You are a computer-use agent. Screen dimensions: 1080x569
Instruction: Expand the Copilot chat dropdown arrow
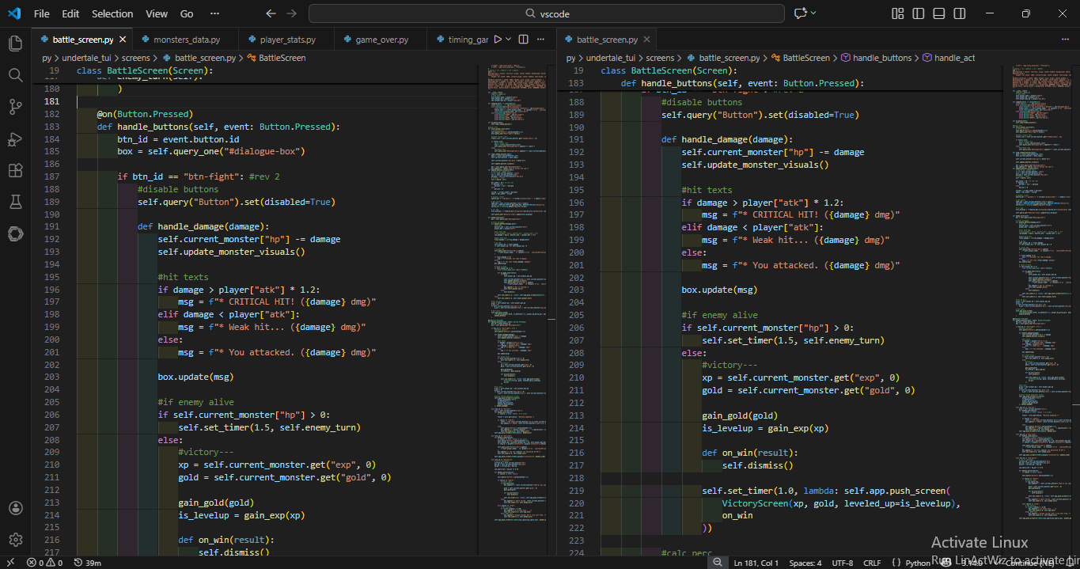(813, 13)
